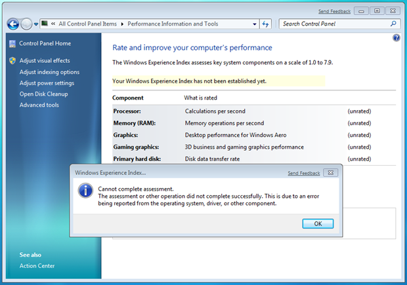The width and height of the screenshot is (407, 285).
Task: Click 'Memory operations per second' text
Action: pyautogui.click(x=225, y=123)
